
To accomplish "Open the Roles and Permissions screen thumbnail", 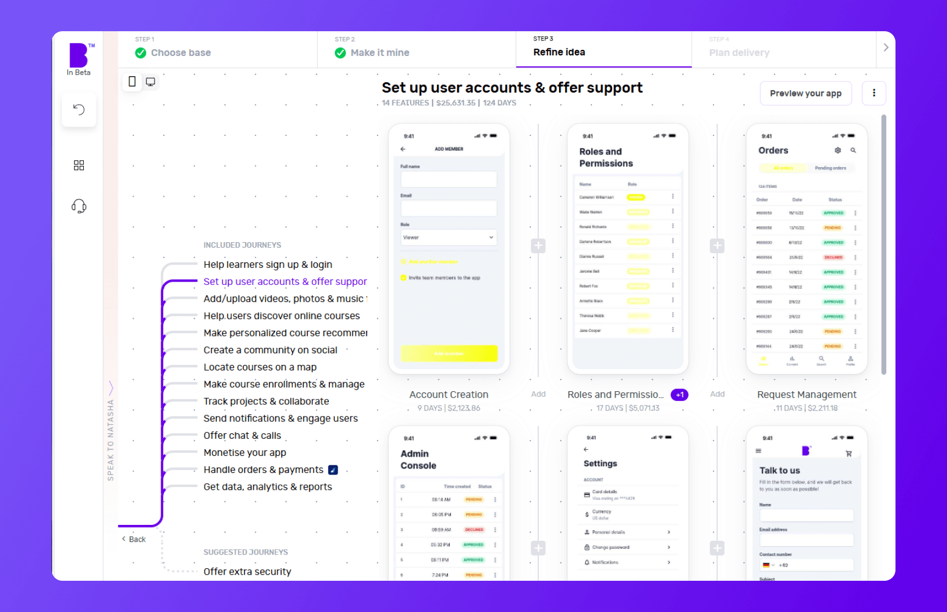I will pos(628,249).
